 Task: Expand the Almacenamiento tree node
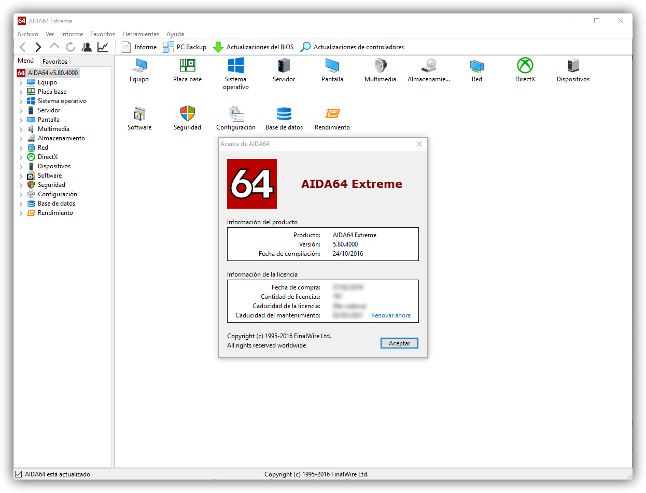[21, 138]
